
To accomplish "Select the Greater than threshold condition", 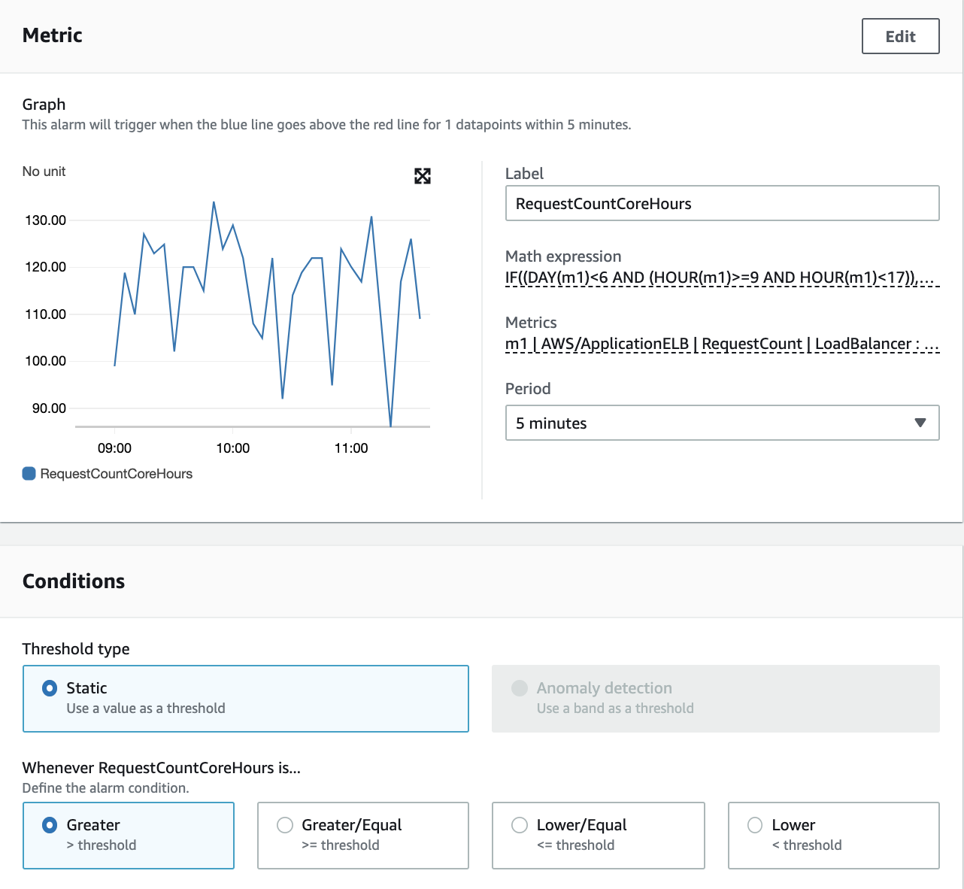I will (50, 824).
